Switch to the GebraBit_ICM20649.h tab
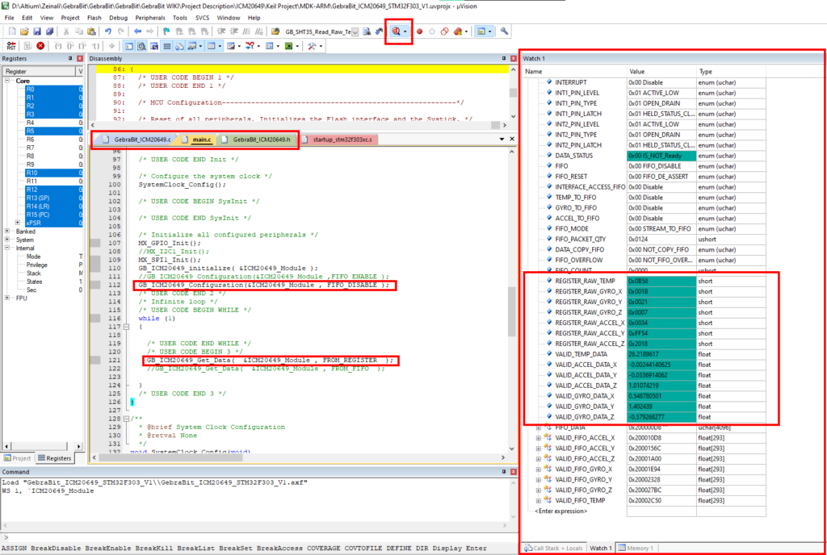The image size is (827, 555). coord(257,140)
